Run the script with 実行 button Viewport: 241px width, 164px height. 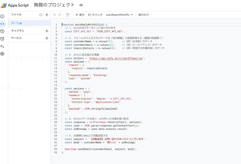(80, 15)
